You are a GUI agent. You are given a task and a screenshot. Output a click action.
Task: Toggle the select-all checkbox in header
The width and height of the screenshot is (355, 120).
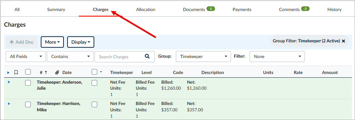click(28, 72)
